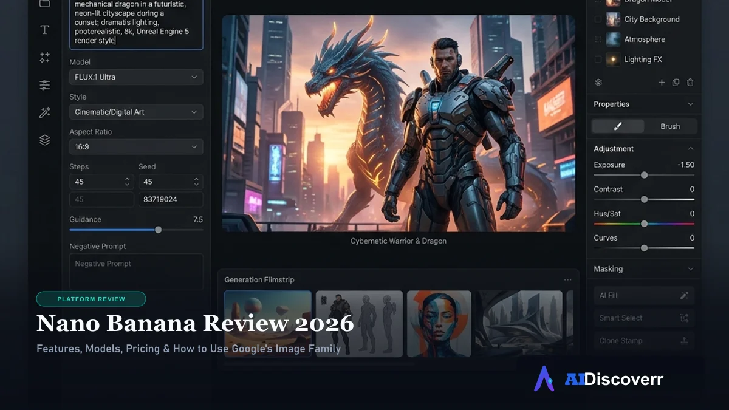Add a new layer with plus icon
Image resolution: width=729 pixels, height=410 pixels.
662,83
